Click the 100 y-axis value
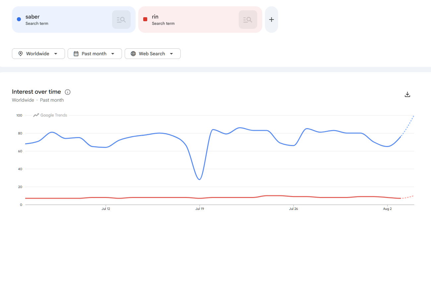431x294 pixels. pyautogui.click(x=19, y=115)
